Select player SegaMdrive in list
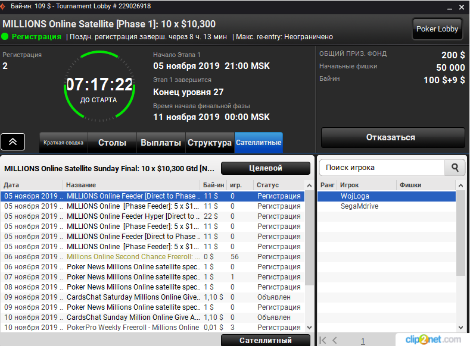Viewport: 470px width, 346px height. pos(387,206)
